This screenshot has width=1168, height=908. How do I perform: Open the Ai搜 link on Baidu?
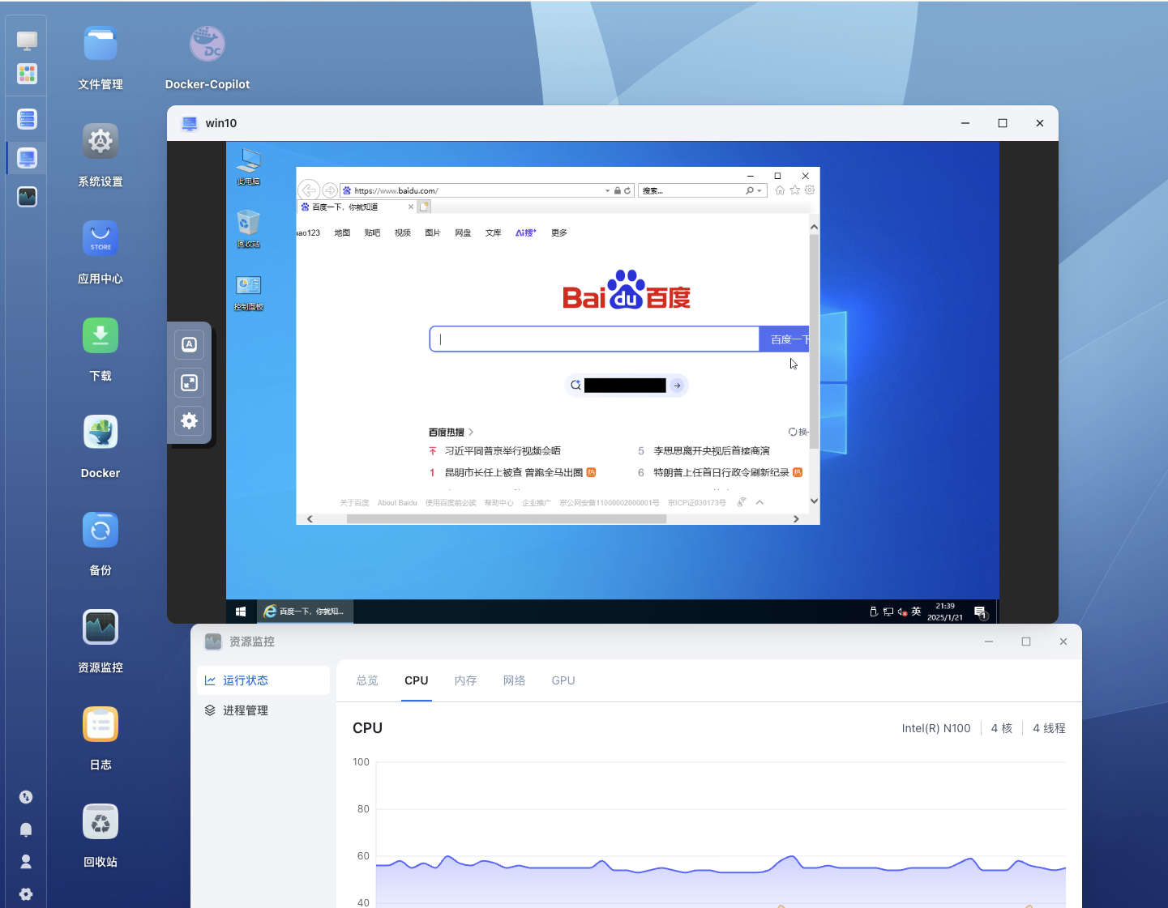pyautogui.click(x=526, y=233)
